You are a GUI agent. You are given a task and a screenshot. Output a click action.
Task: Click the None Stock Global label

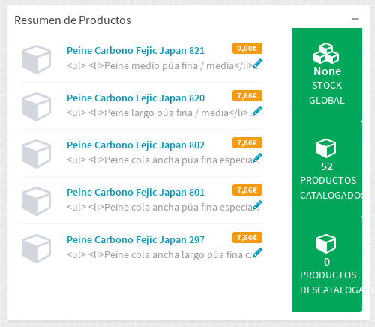coord(327,85)
